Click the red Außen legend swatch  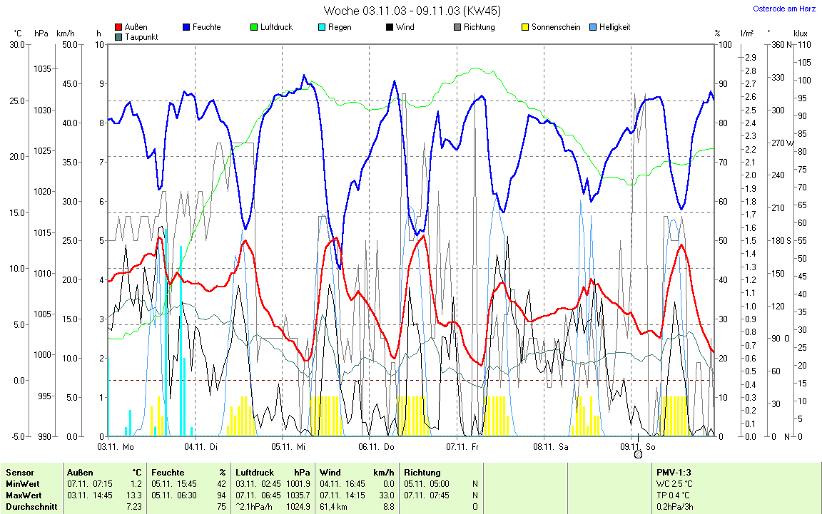coord(118,28)
